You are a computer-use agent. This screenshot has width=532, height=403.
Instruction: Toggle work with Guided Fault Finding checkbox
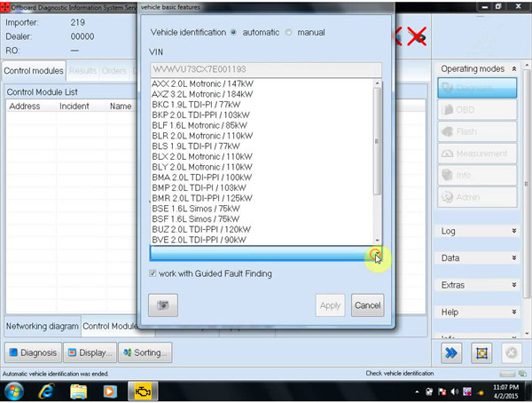click(x=153, y=273)
